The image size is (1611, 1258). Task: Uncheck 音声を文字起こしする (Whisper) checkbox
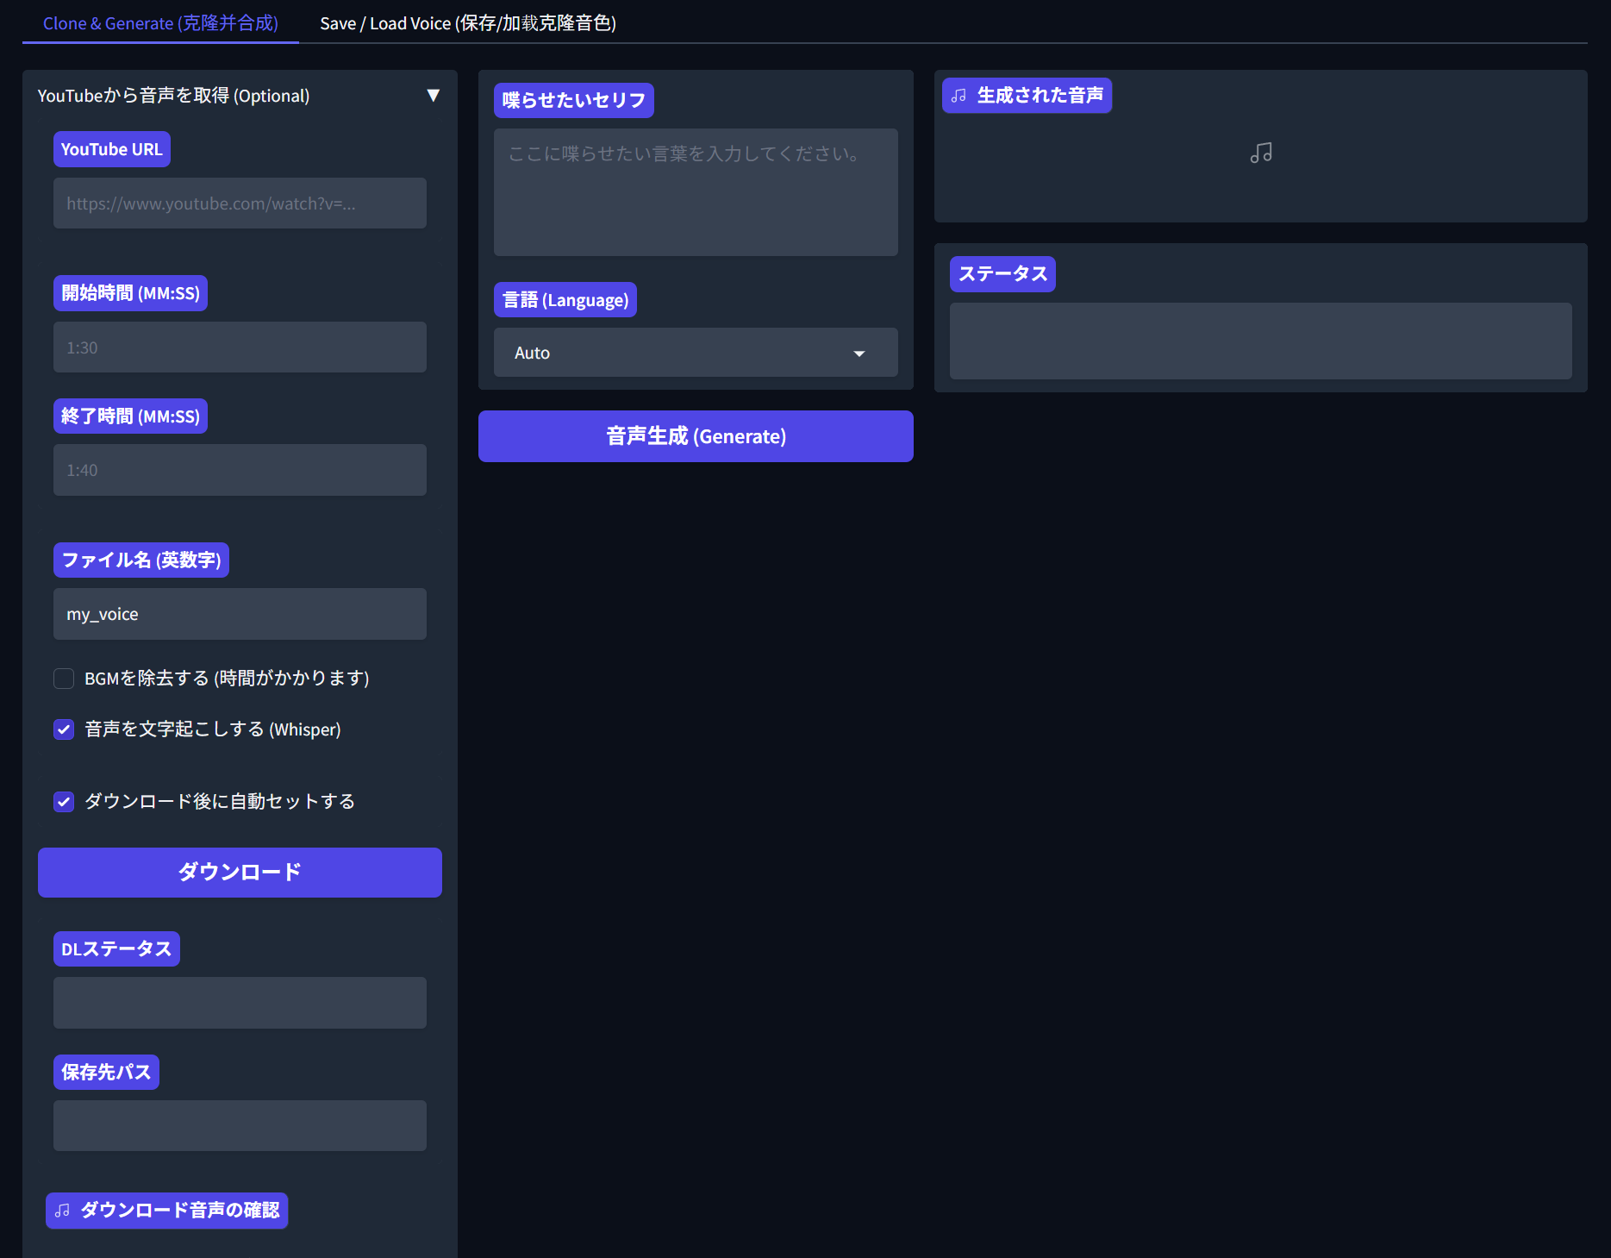pos(64,729)
